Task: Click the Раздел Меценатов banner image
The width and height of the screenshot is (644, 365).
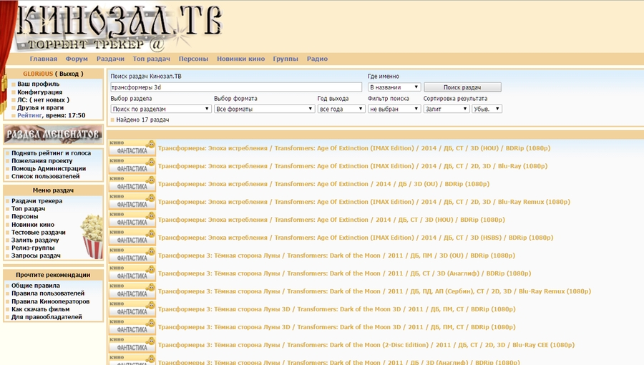Action: pos(53,135)
